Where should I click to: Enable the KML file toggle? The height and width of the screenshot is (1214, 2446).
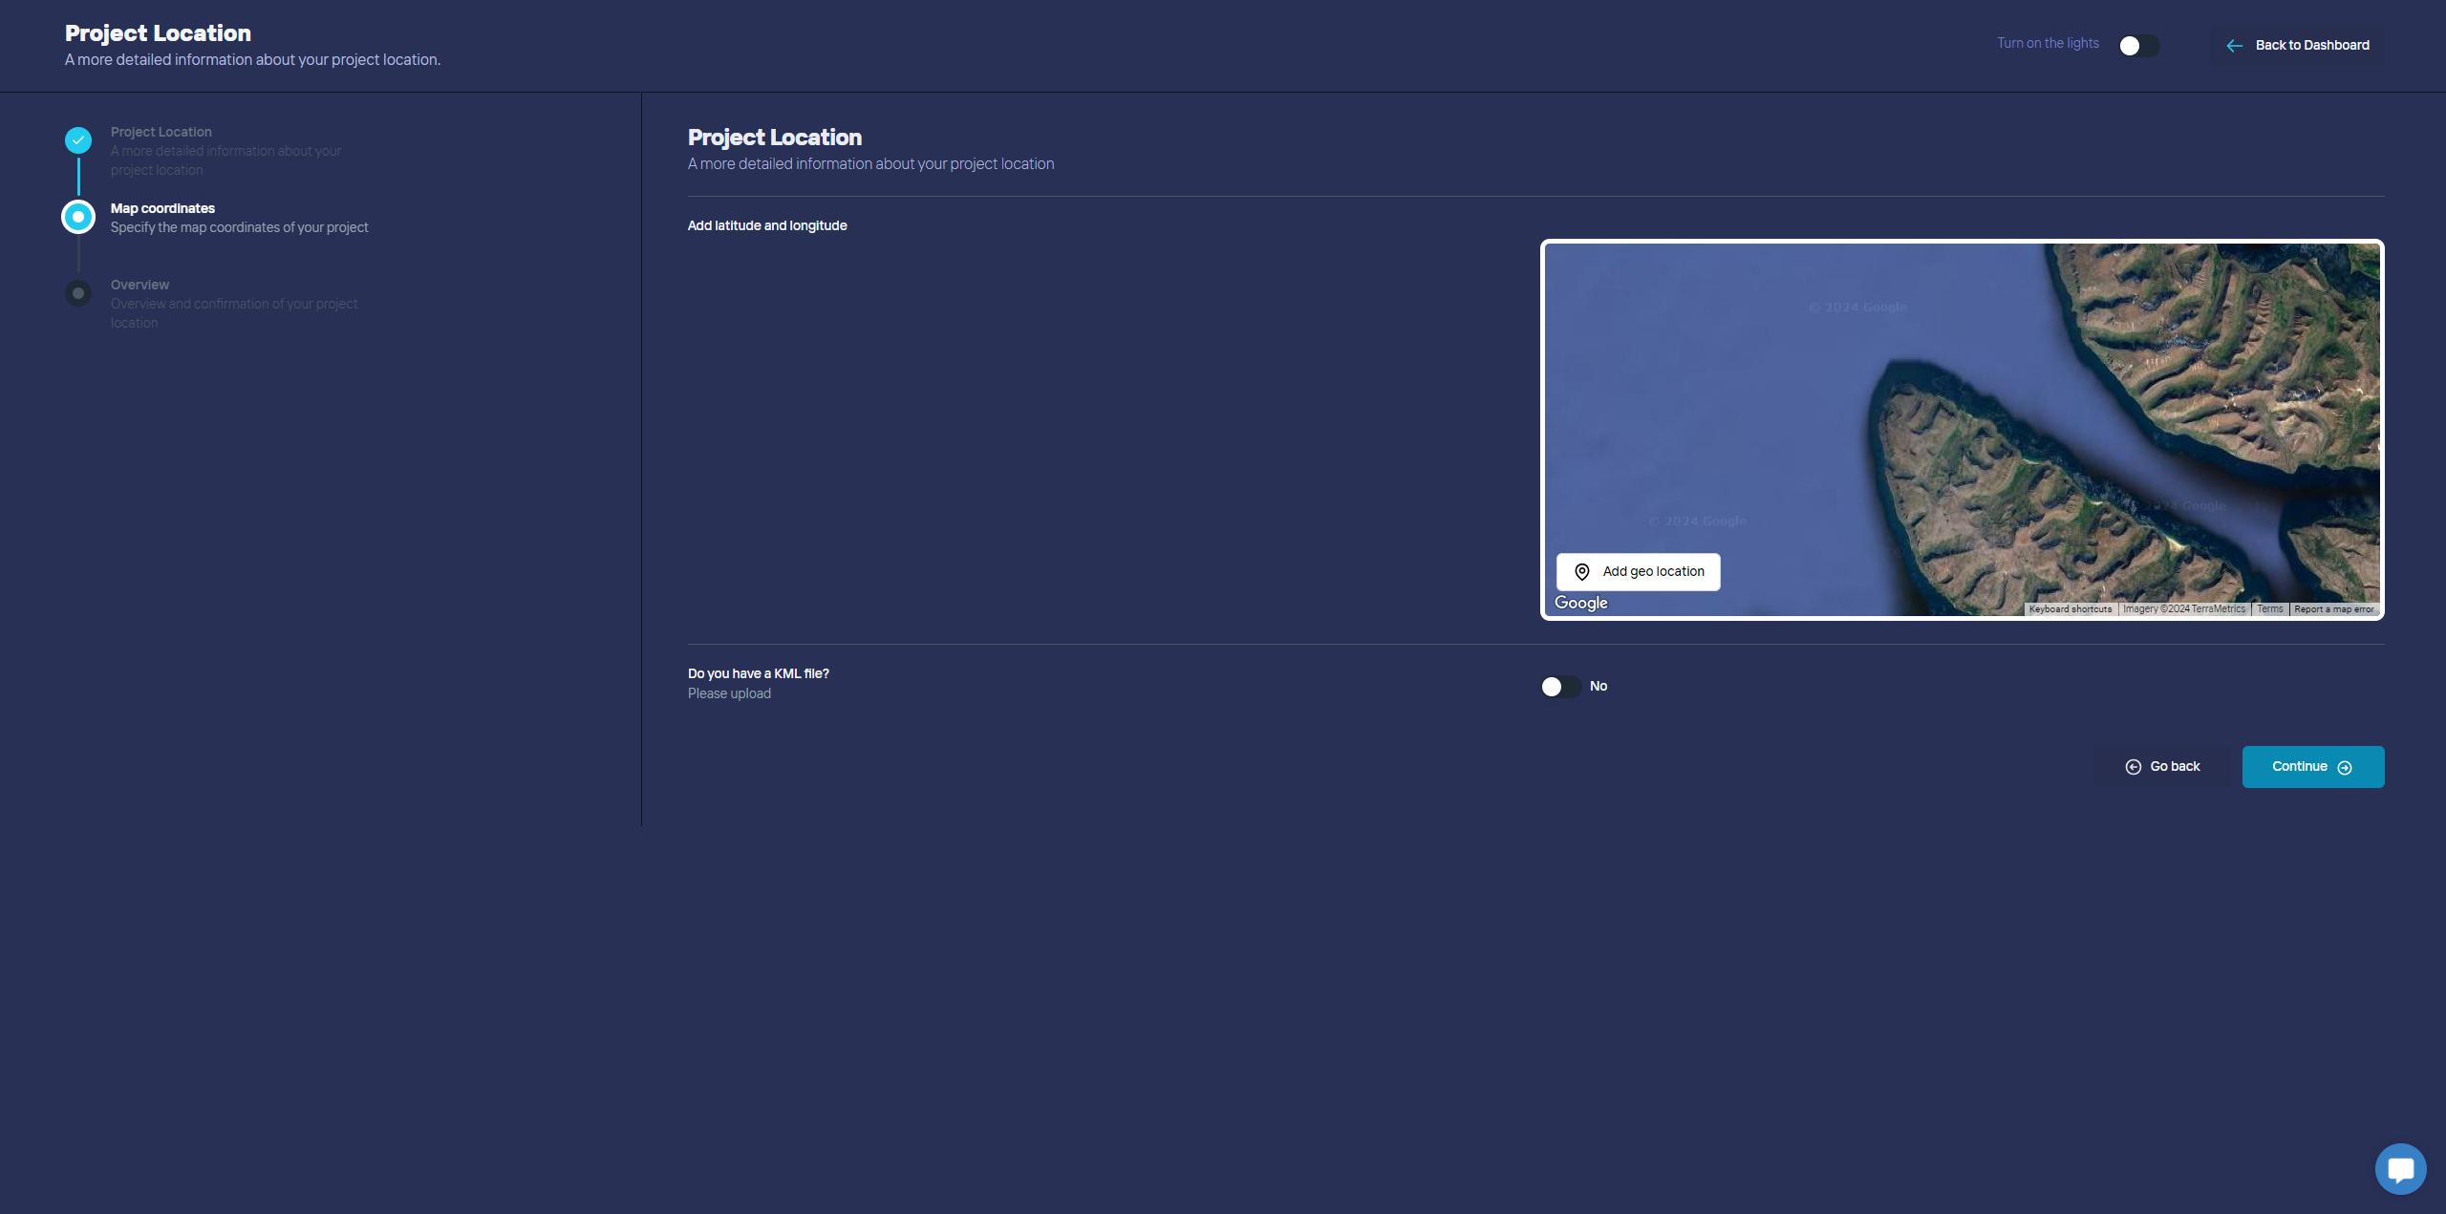coord(1559,687)
